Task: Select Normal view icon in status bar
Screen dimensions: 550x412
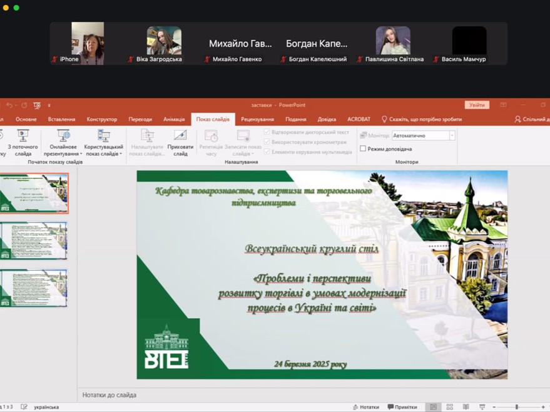Action: pos(433,407)
